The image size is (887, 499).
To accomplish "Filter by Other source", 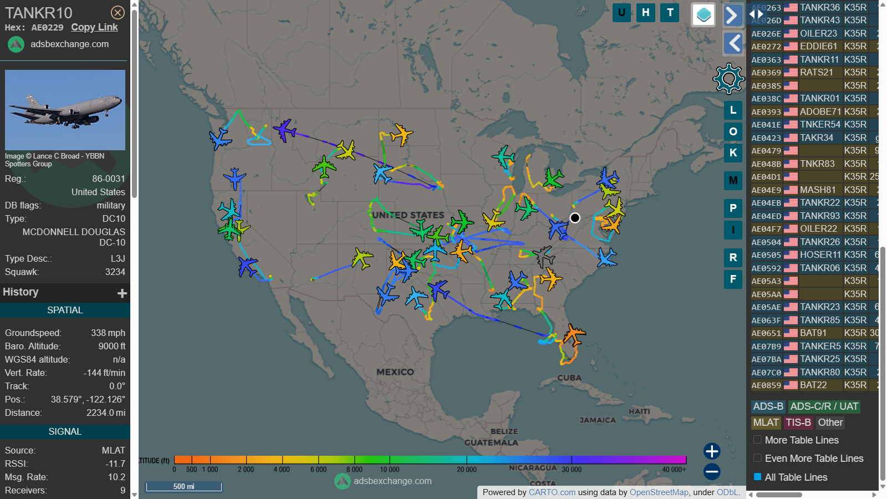I will coord(830,422).
